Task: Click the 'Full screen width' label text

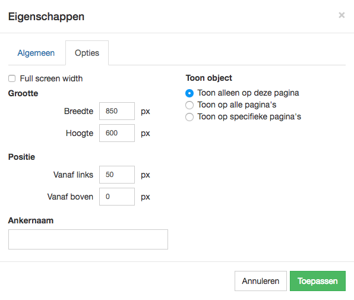Action: click(51, 78)
